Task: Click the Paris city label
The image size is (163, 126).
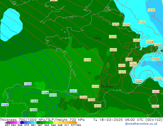Action: [97, 38]
